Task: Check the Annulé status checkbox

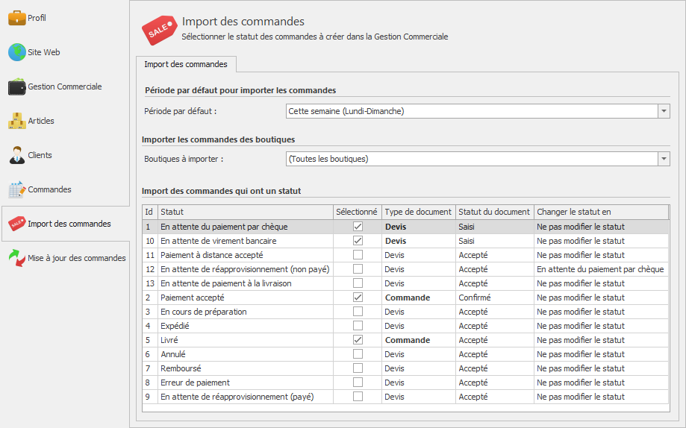Action: click(x=358, y=354)
